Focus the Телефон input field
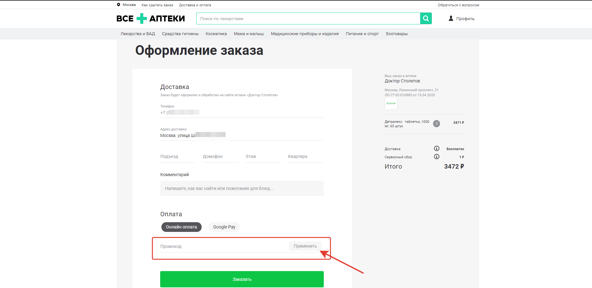 (242, 113)
